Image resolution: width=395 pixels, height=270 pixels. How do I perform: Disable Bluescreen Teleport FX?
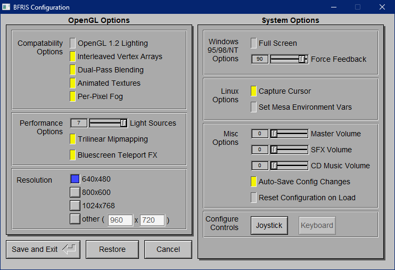coord(73,155)
